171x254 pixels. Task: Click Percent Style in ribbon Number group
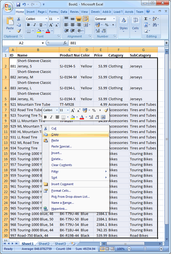107,25
